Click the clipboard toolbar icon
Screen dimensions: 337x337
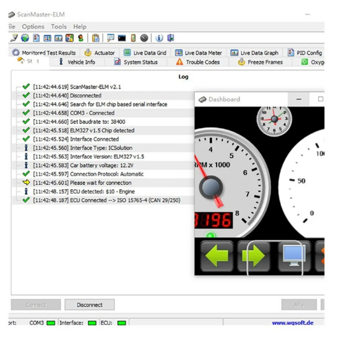[96, 38]
